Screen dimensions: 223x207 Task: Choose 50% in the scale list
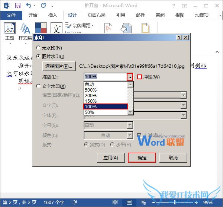click(106, 112)
